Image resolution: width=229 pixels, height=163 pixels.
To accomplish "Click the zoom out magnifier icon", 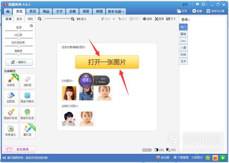I will pos(39,19).
